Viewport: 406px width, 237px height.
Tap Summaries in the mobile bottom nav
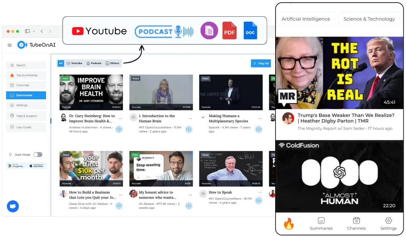(x=321, y=224)
